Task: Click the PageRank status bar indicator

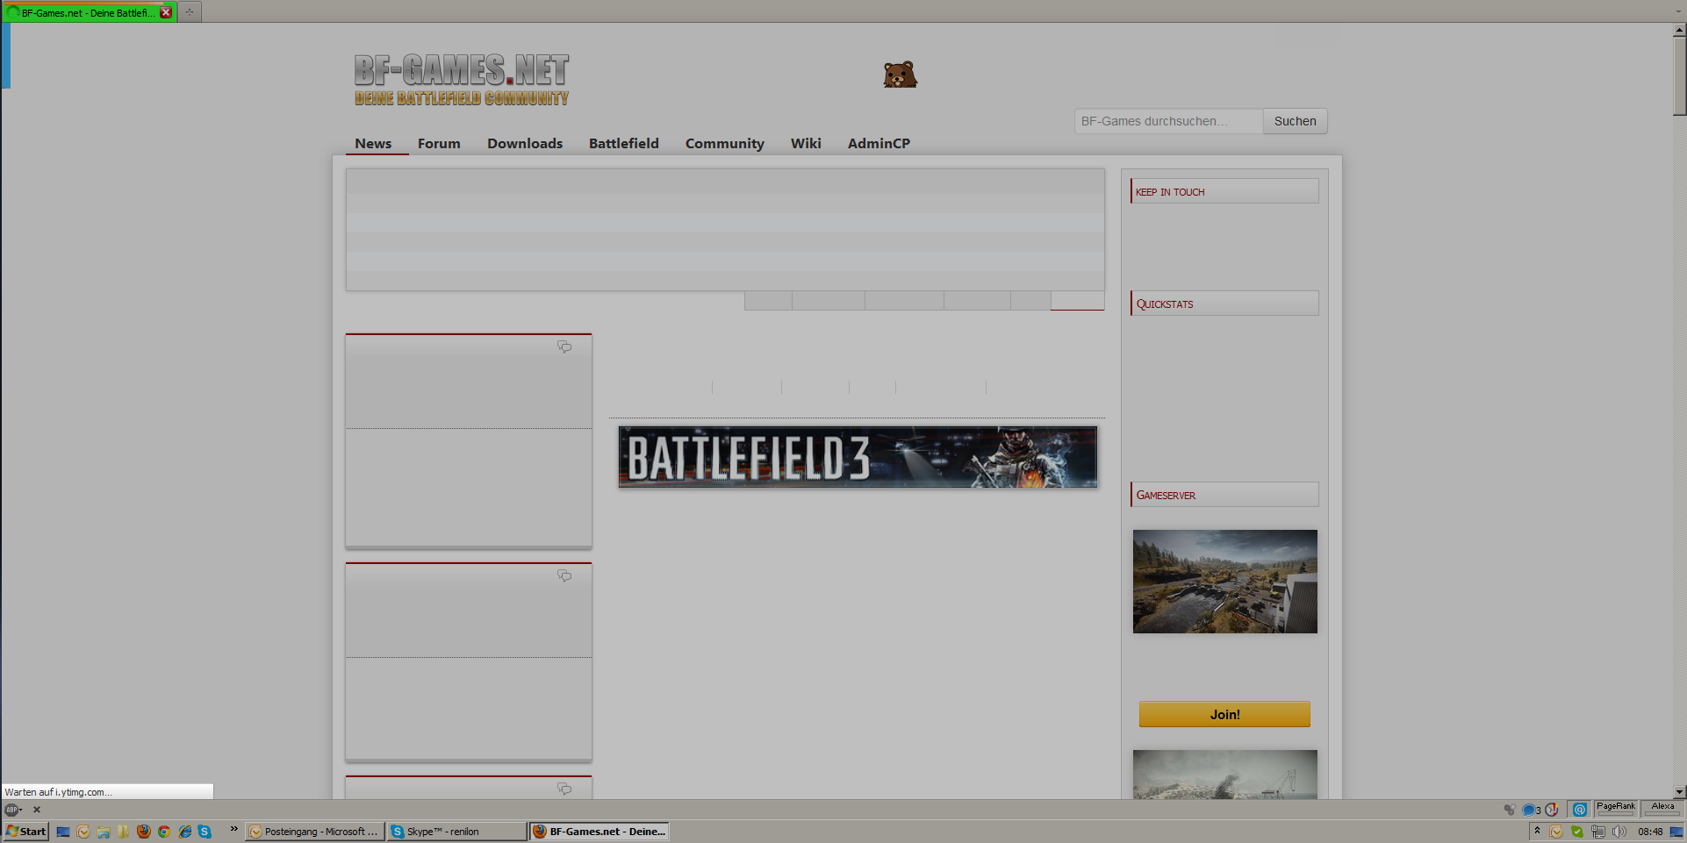Action: 1616,808
